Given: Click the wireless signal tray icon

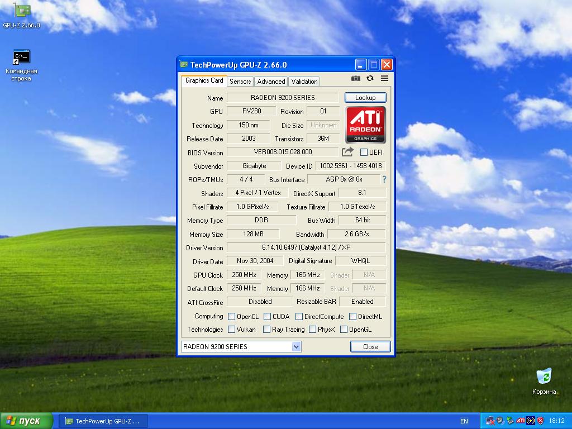Looking at the screenshot, I should point(531,421).
